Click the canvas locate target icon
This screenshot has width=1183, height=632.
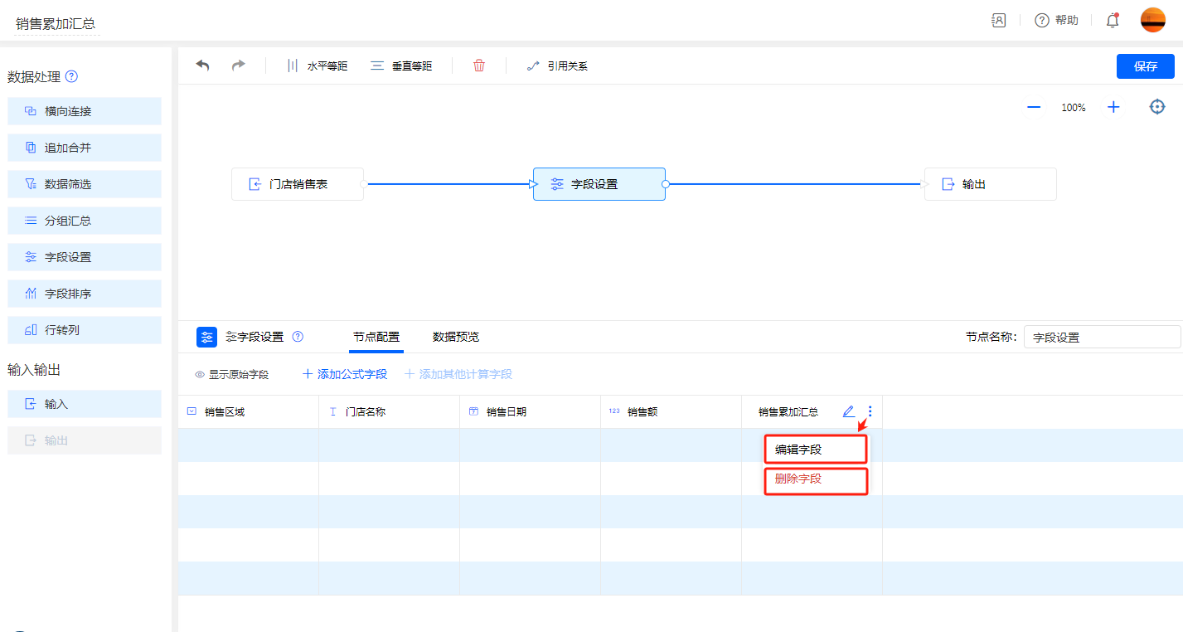click(x=1157, y=107)
